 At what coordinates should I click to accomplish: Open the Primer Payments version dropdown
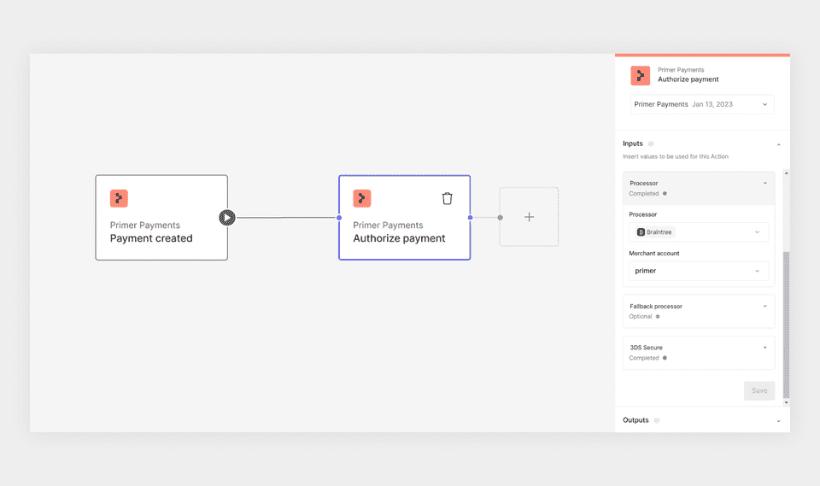point(702,104)
